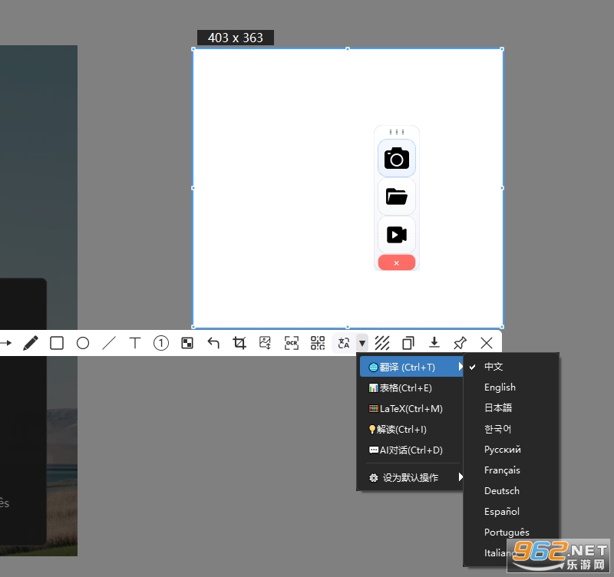614x577 pixels.
Task: Select checked 中文 language option
Action: (511, 367)
